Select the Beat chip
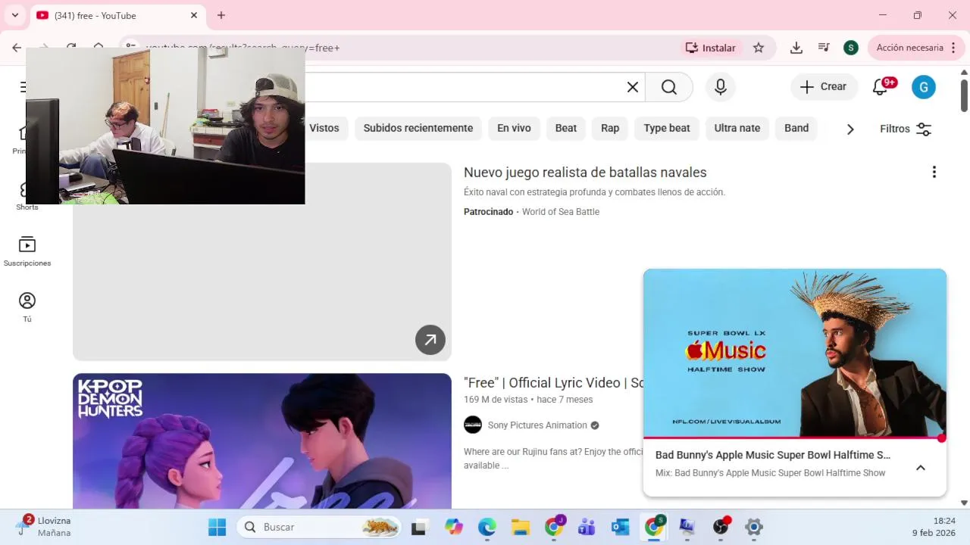970x545 pixels. tap(566, 128)
